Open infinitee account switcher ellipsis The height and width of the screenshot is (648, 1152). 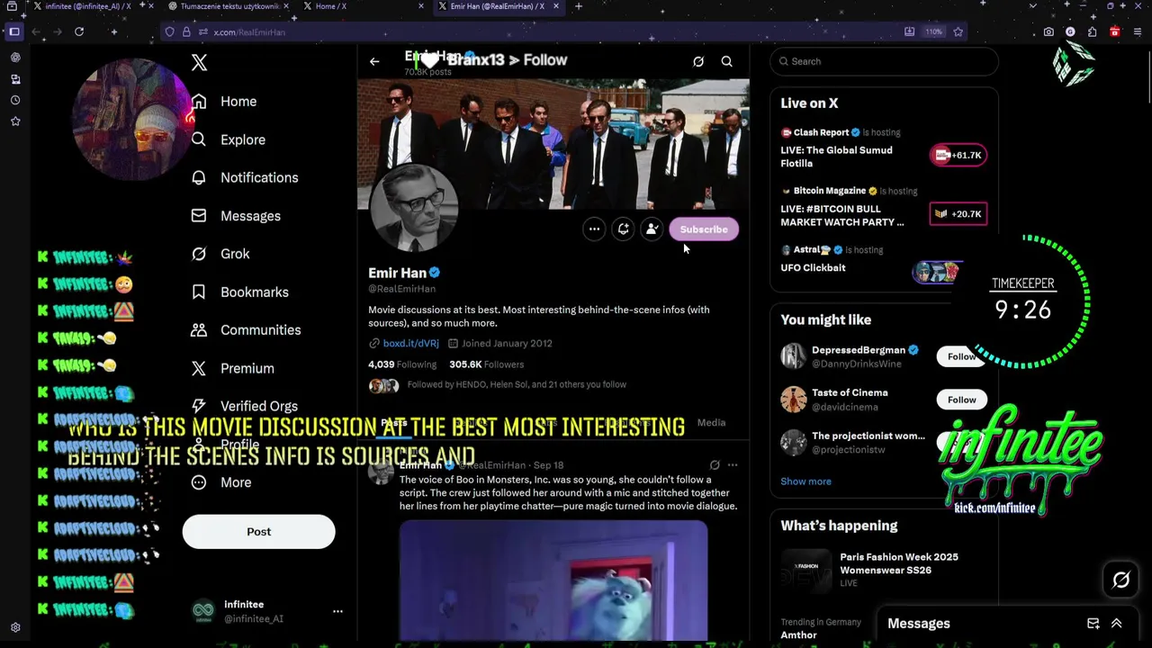[x=337, y=611]
